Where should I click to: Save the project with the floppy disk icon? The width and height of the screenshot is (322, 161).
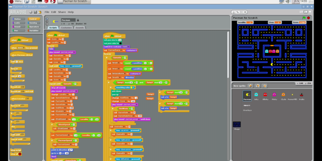pos(35,12)
